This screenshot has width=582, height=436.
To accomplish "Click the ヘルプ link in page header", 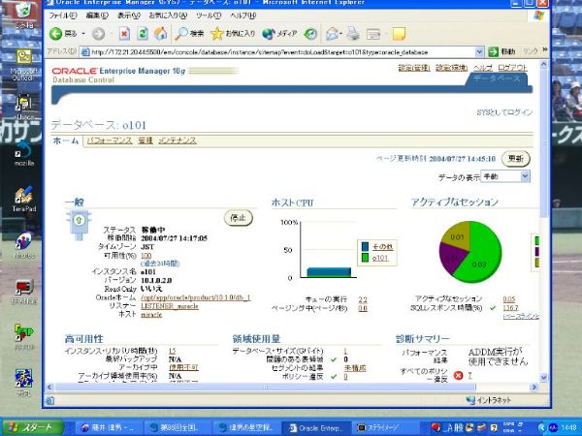I will (x=483, y=68).
